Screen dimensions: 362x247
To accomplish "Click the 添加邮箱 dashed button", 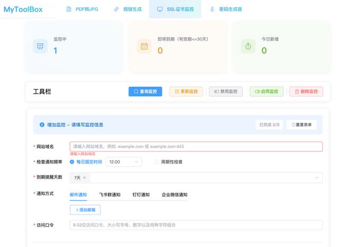I will [85, 210].
